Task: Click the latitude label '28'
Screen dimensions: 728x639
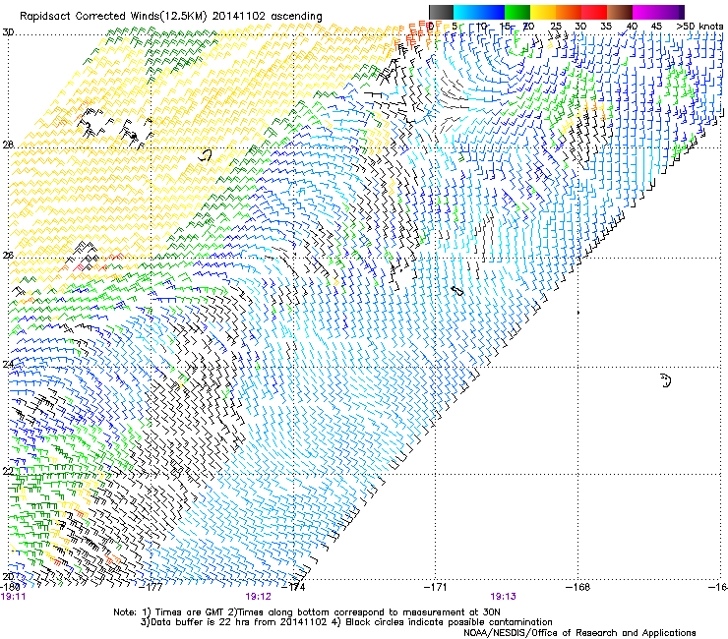Action: [x=8, y=145]
